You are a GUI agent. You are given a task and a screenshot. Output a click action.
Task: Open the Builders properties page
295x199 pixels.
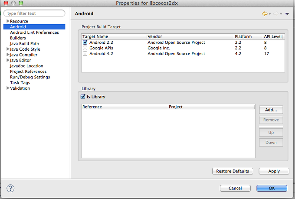pyautogui.click(x=18, y=38)
